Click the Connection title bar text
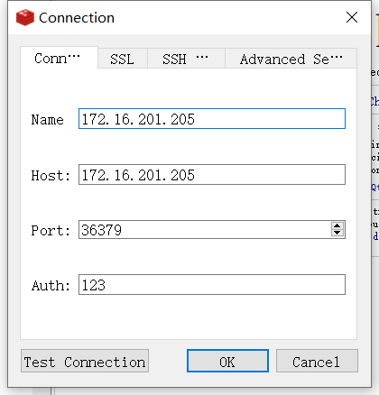 pos(77,18)
